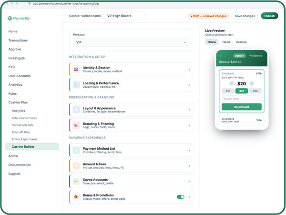The image size is (286, 215).
Task: Switch preview to the Tablet tab
Action: pyautogui.click(x=226, y=42)
